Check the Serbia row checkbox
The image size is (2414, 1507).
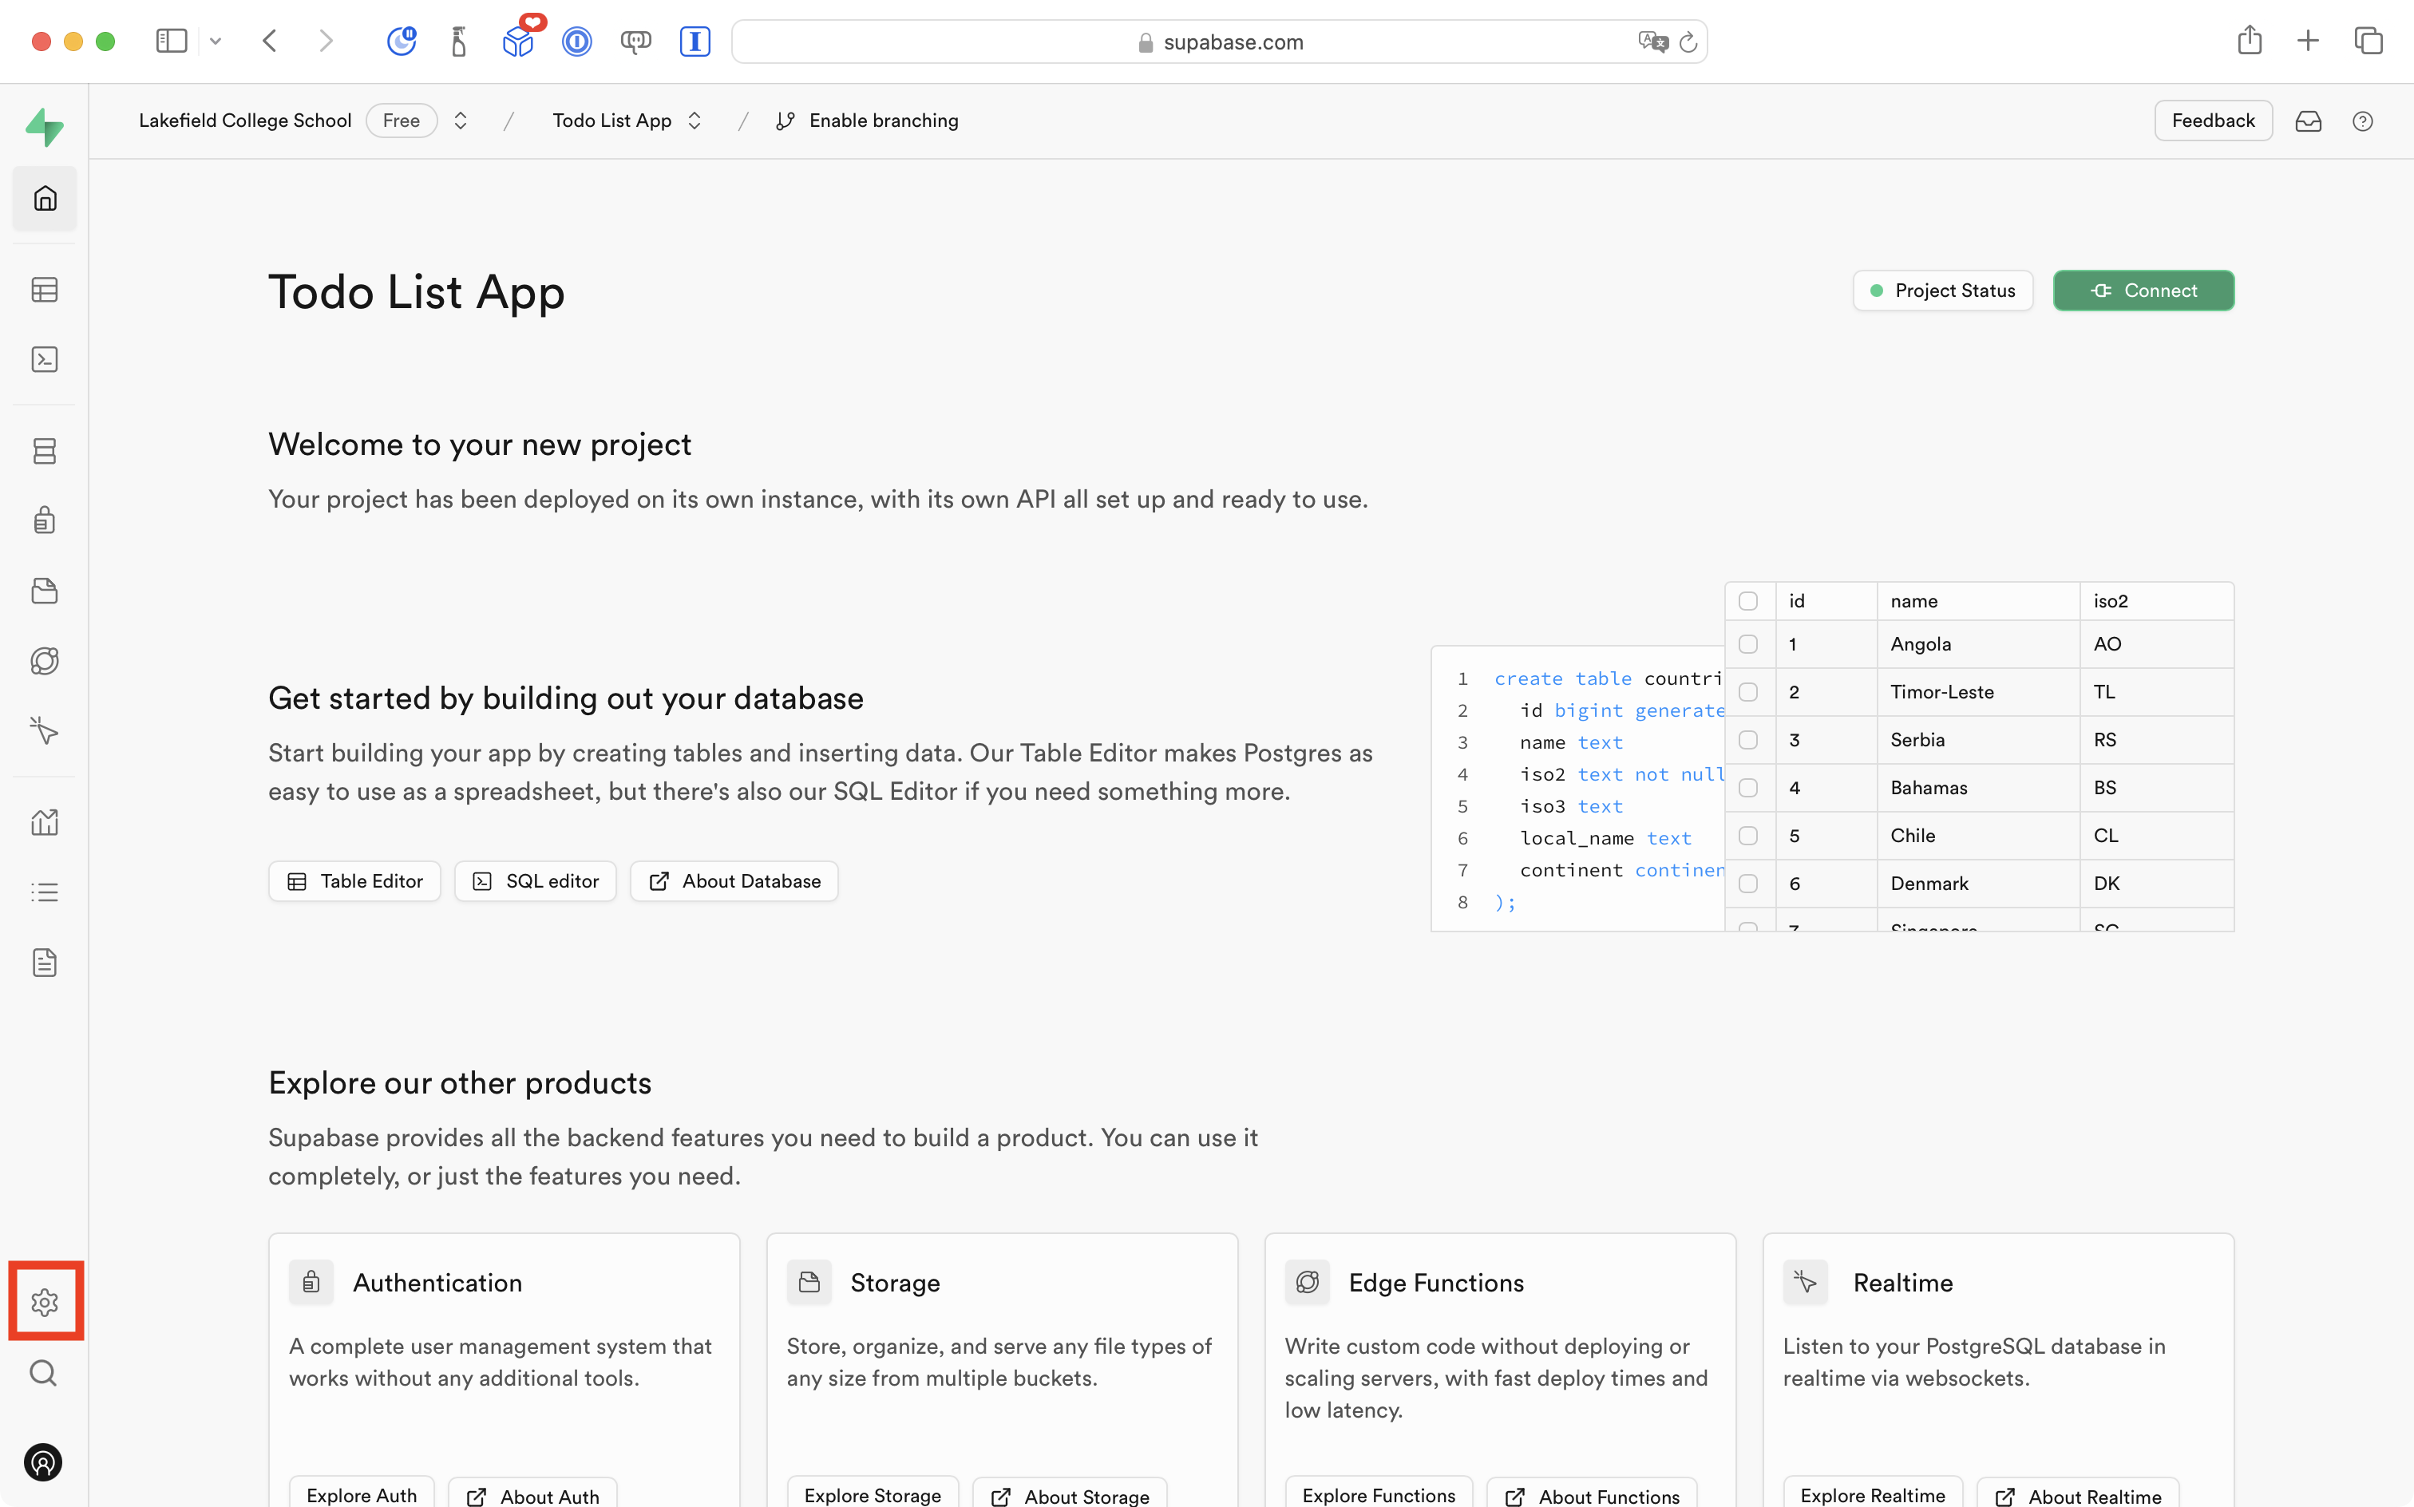click(1748, 740)
